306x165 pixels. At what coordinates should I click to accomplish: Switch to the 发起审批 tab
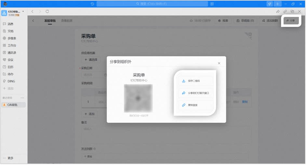(50, 21)
